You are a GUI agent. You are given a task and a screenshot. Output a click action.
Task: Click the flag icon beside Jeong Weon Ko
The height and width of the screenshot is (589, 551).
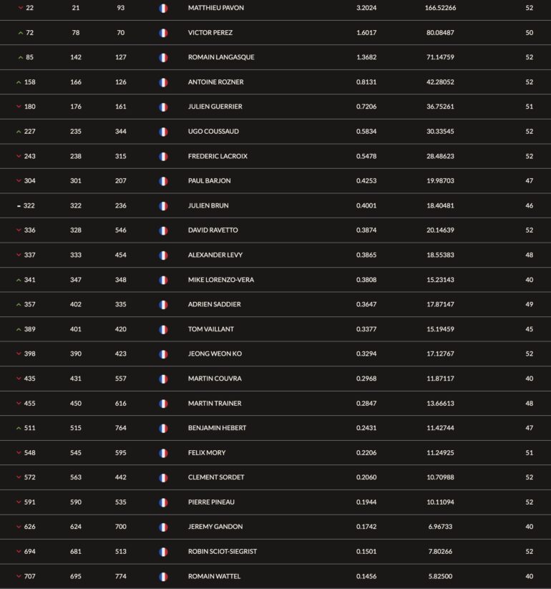tap(163, 354)
